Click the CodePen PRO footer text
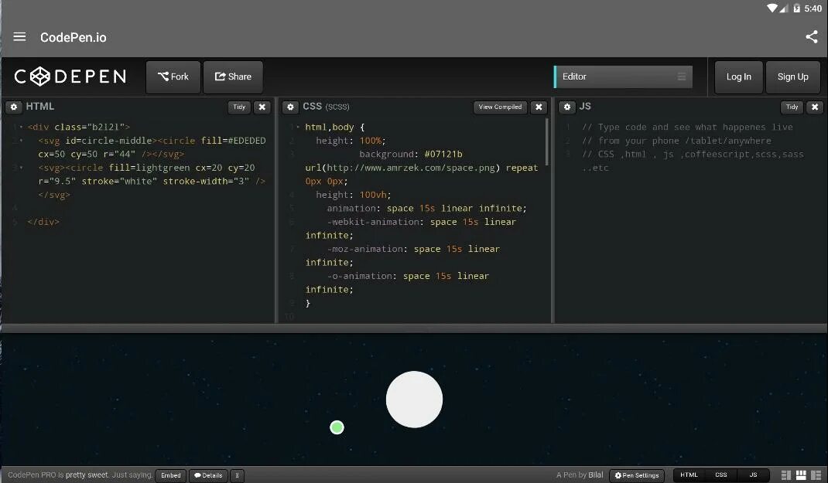This screenshot has width=828, height=483. tap(80, 475)
